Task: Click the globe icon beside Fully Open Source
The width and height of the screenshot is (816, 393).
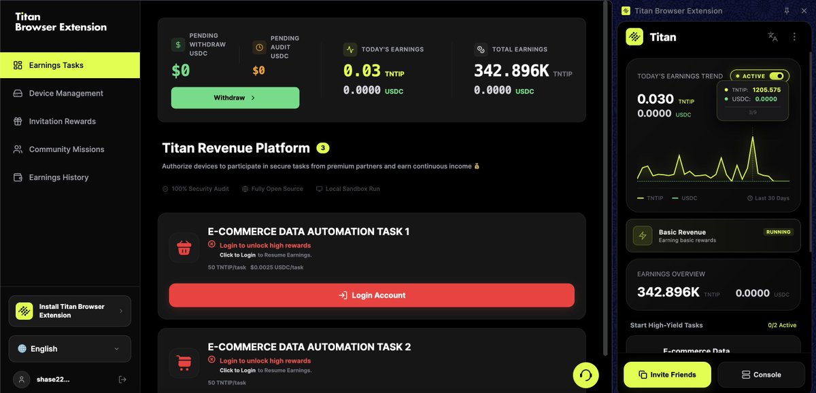Action: click(x=245, y=189)
